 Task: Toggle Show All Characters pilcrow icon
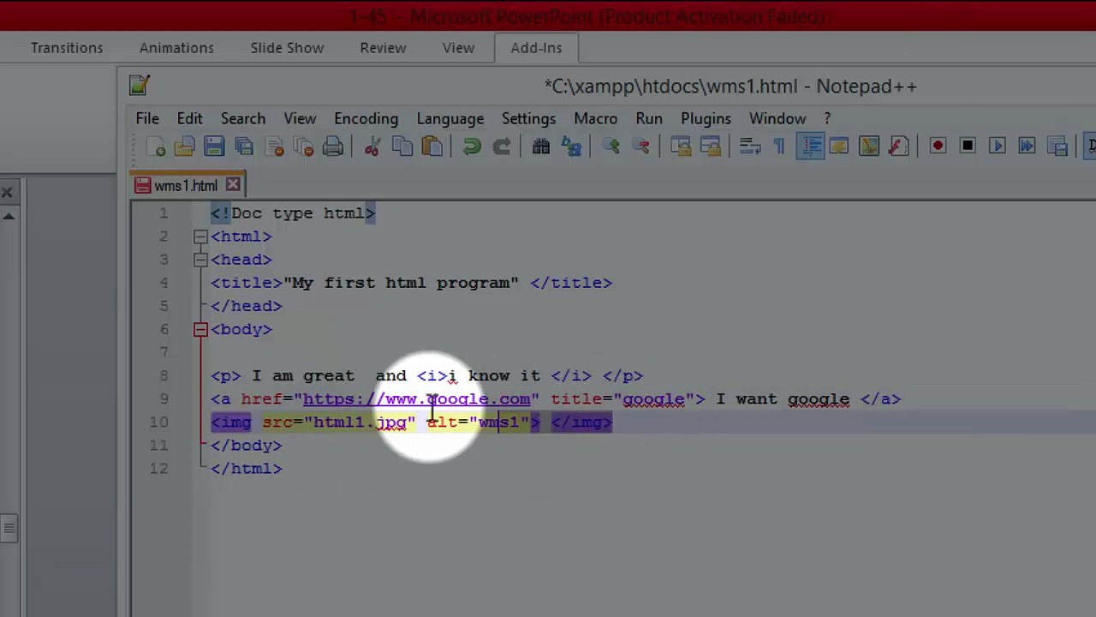click(x=779, y=147)
